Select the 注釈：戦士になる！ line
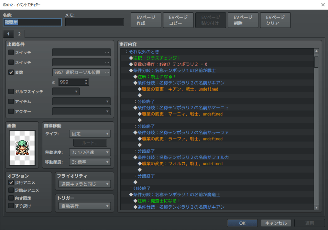The width and height of the screenshot is (328, 230). pos(217,77)
